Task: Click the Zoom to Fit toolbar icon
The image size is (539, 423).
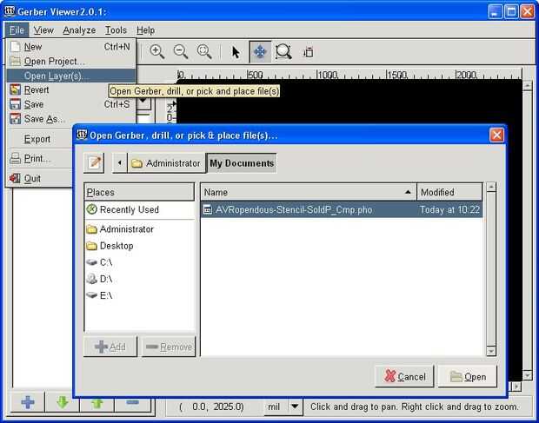Action: pos(204,52)
